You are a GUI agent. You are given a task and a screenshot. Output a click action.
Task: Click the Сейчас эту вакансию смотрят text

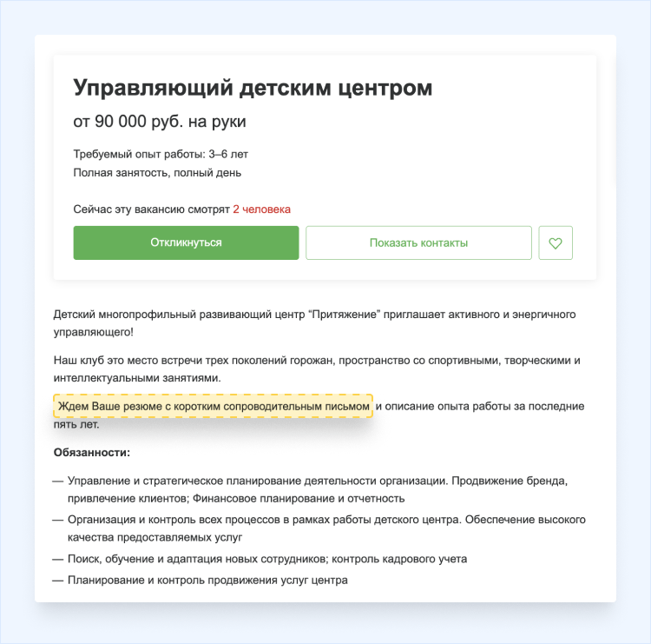tap(151, 209)
